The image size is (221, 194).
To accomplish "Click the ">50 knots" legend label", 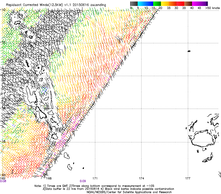I will click(212, 8).
